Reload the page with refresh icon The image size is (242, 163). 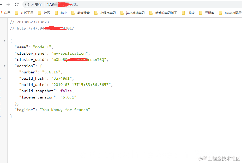tap(17, 4)
